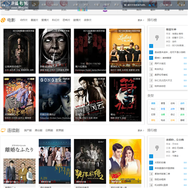Click the site logo at top left
Viewport: 188px width, 188px height.
(x=14, y=5)
